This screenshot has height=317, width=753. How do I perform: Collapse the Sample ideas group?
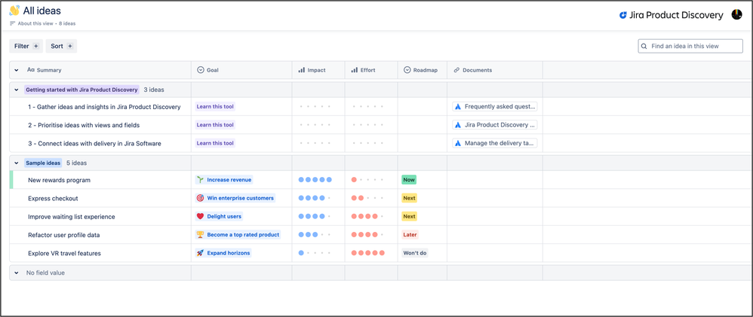(x=17, y=163)
